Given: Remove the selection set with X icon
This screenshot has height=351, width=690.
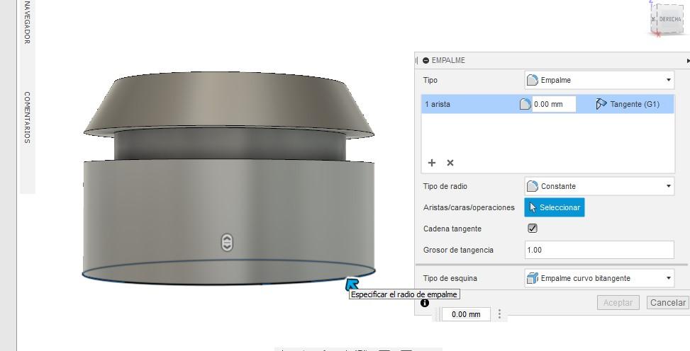Looking at the screenshot, I should point(450,163).
